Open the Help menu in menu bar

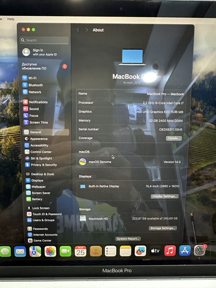pos(11,19)
